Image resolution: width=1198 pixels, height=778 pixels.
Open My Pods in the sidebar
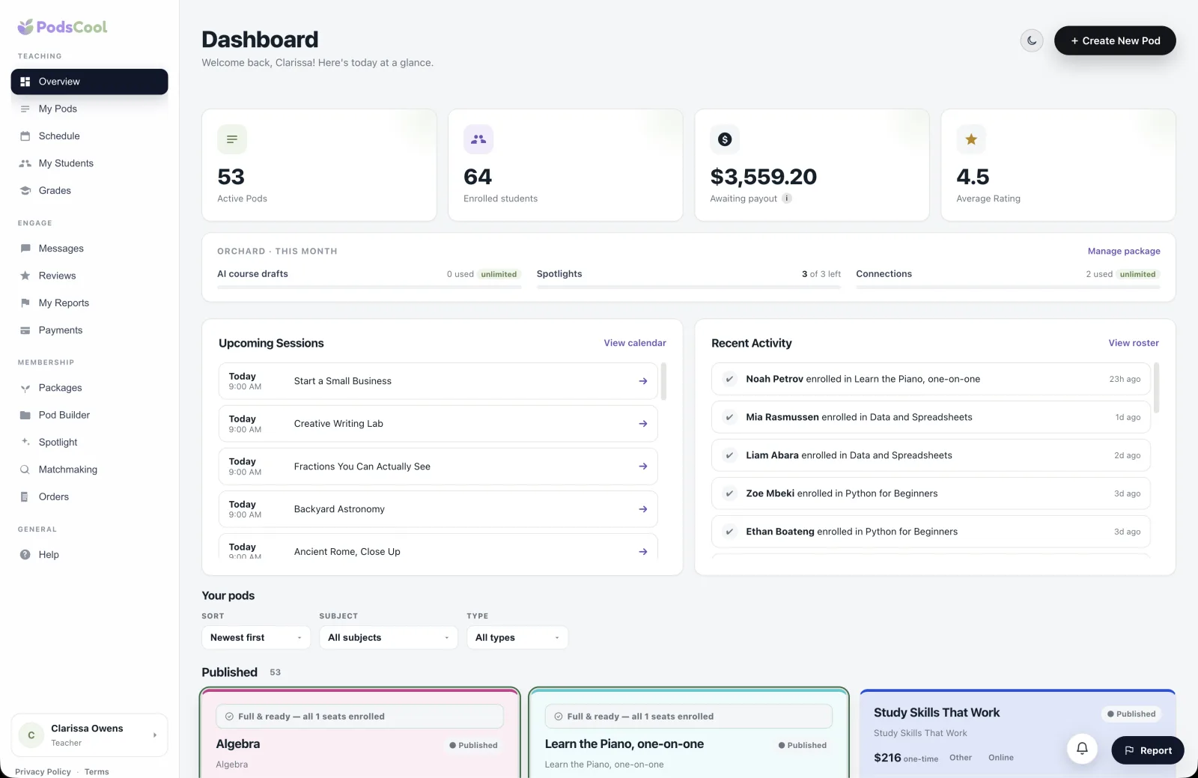pos(89,109)
